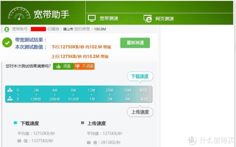The height and width of the screenshot is (147, 236).
Task: Click the speedometer gauge logo icon
Action: (x=19, y=13)
